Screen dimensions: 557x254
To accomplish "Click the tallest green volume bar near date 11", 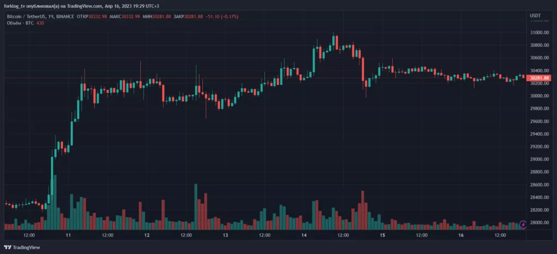I will pos(55,202).
